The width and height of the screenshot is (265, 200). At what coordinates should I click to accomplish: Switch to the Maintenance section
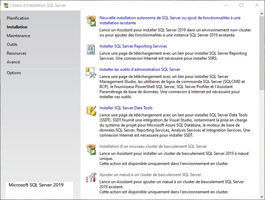coord(18,36)
